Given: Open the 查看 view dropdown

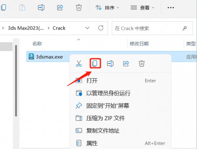Looking at the screenshot, I should tap(142, 8).
